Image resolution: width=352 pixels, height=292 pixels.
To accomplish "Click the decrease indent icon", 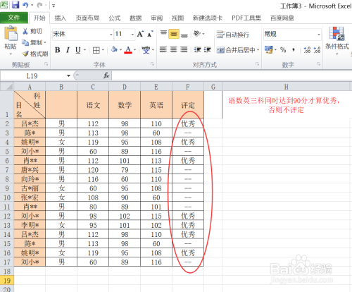I will click(x=197, y=49).
